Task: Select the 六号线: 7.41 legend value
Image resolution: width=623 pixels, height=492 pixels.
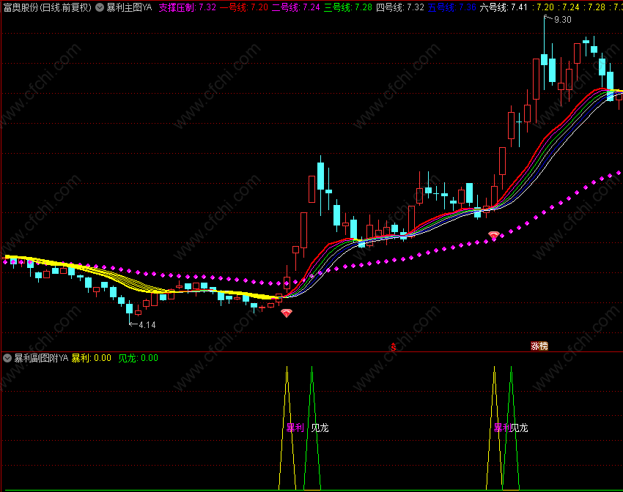Action: point(504,7)
